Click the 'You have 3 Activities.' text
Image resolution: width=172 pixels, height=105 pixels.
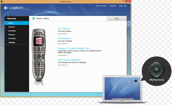pos(65,41)
